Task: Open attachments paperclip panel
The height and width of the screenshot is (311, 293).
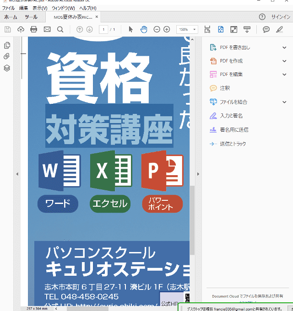Action: point(7,56)
